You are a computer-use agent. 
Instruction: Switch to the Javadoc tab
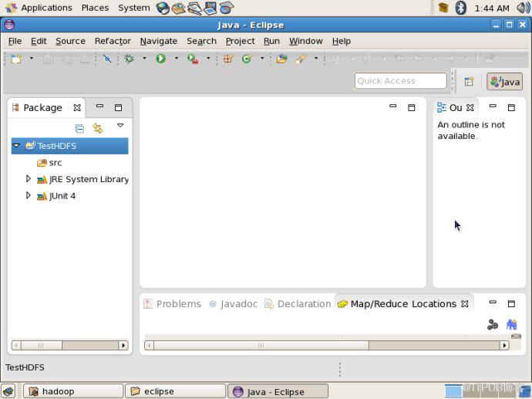[234, 304]
